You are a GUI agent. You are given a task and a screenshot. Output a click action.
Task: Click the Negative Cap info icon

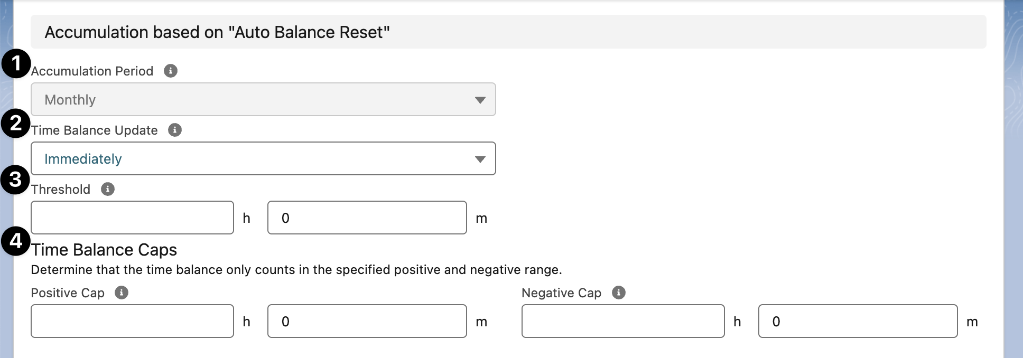619,293
